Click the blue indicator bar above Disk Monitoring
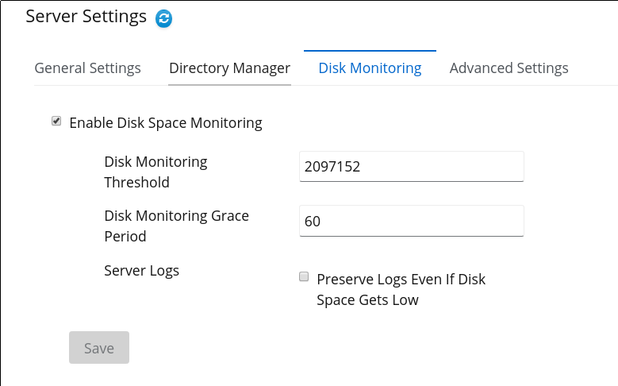Screen dimensions: 618x386 (370, 51)
